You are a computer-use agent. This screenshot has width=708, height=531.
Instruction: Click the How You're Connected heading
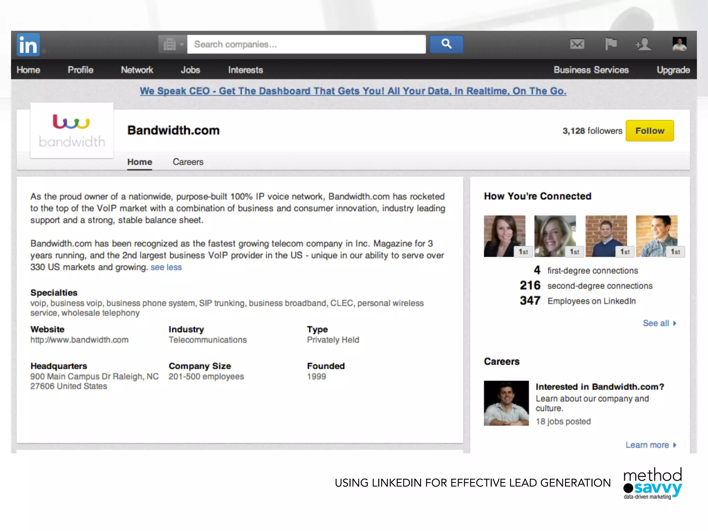click(x=538, y=196)
